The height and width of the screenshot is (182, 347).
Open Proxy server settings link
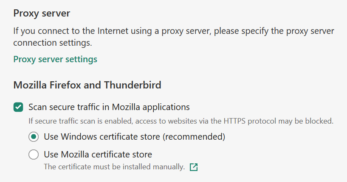(55, 59)
